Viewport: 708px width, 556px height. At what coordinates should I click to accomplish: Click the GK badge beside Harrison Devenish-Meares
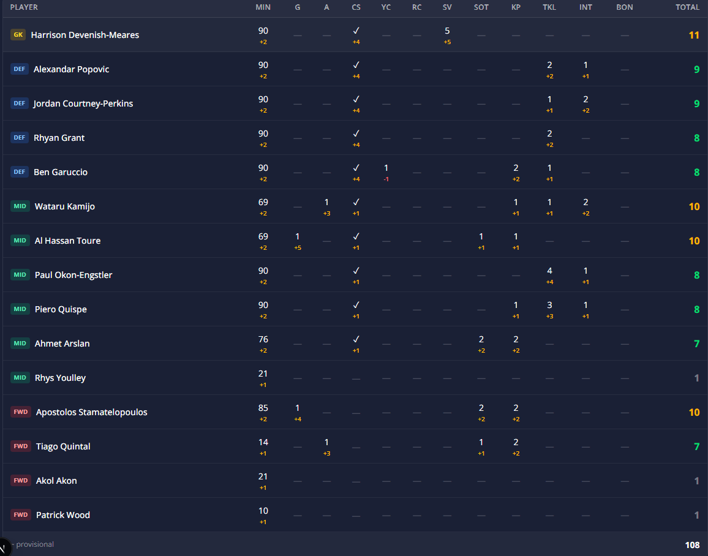pos(18,35)
